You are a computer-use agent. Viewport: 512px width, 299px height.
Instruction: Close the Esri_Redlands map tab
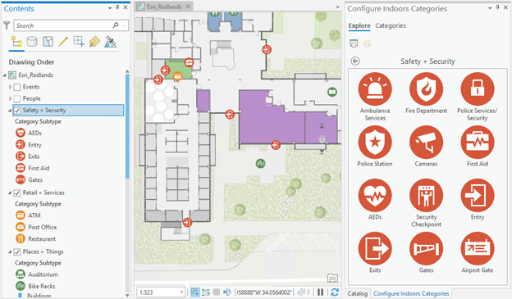pyautogui.click(x=188, y=7)
